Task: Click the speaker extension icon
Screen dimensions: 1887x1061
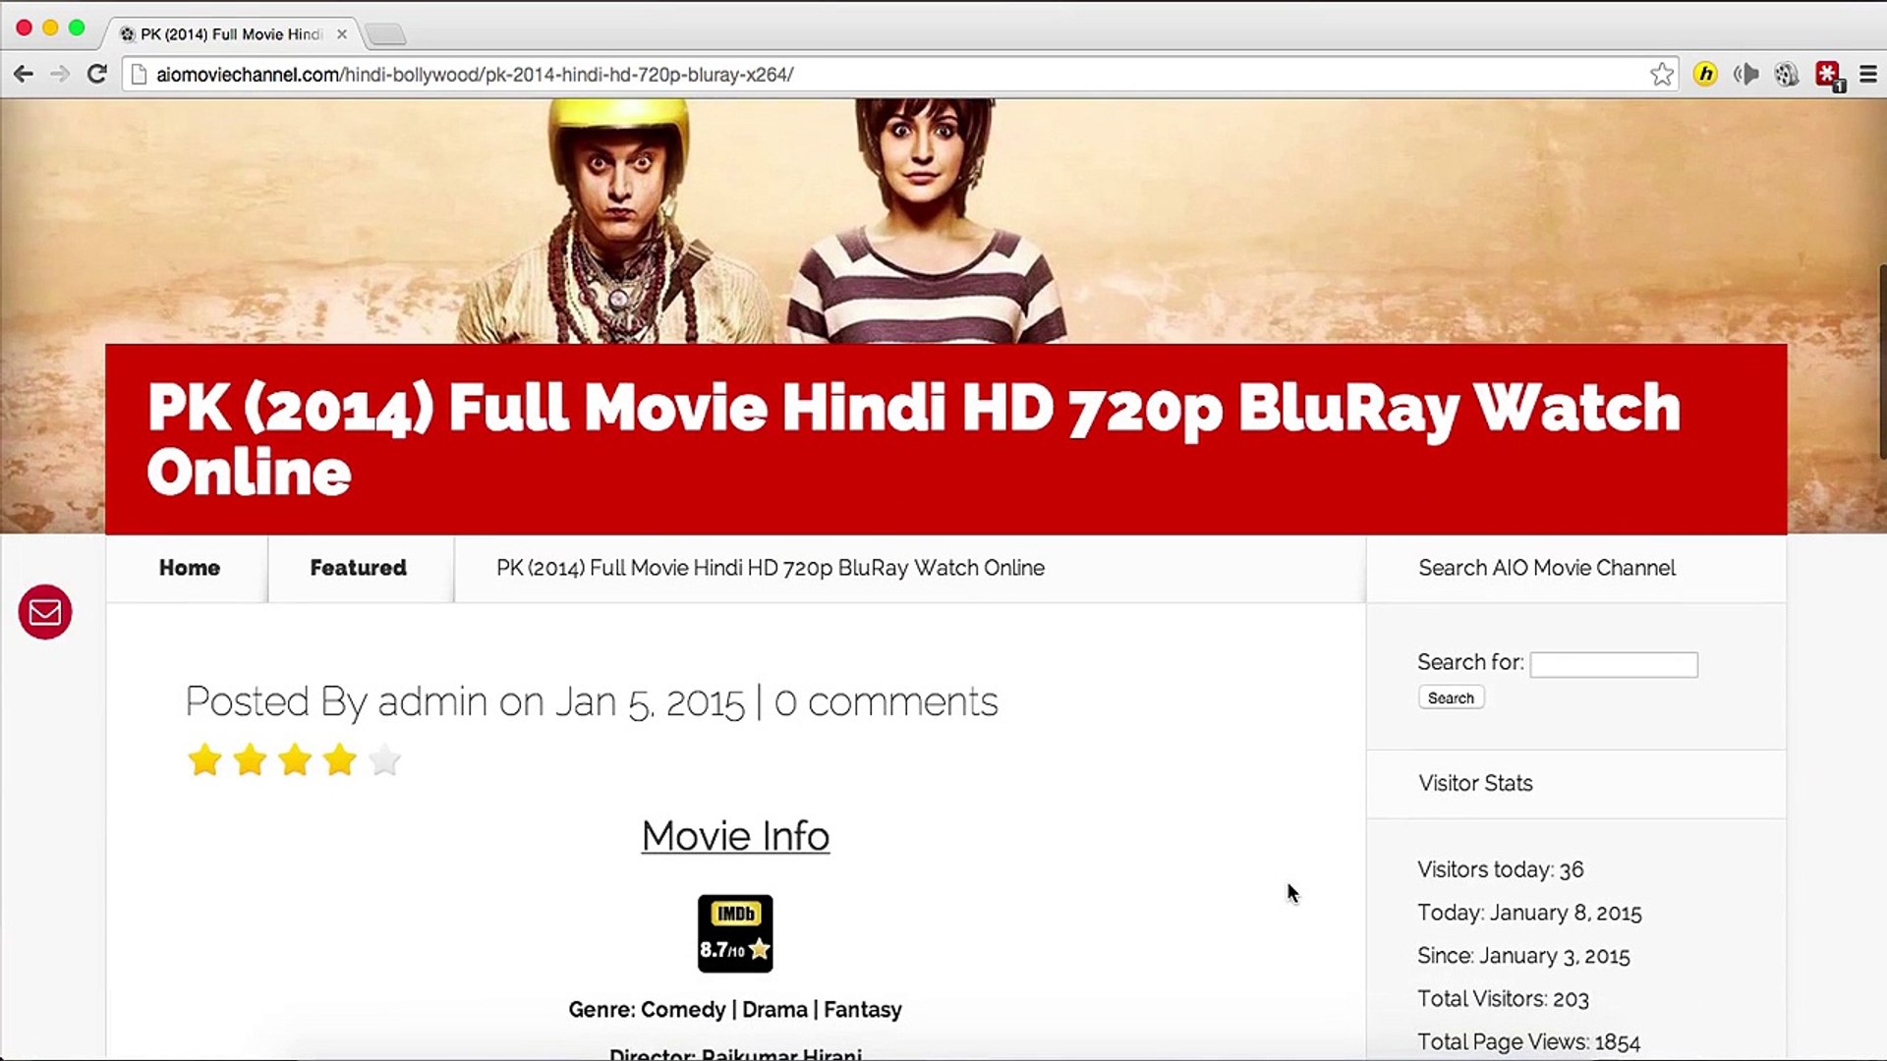Action: click(x=1745, y=75)
